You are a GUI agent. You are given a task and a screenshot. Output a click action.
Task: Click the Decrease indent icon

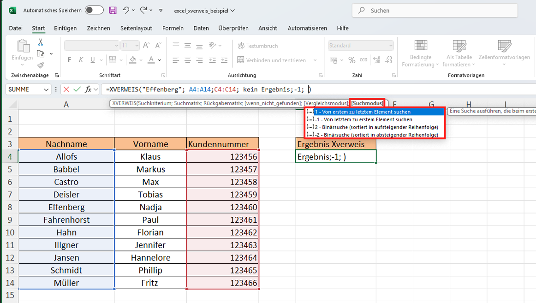click(x=213, y=60)
